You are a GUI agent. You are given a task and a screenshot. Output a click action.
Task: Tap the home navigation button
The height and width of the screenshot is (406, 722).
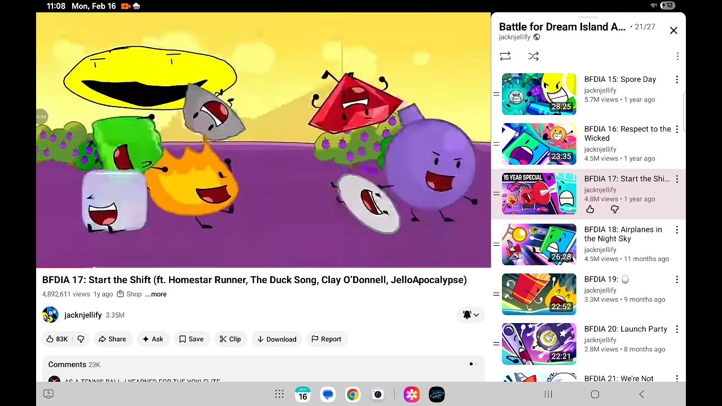(x=595, y=394)
